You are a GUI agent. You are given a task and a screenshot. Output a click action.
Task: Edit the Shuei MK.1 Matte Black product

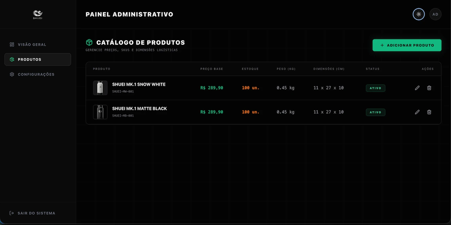[x=417, y=112]
